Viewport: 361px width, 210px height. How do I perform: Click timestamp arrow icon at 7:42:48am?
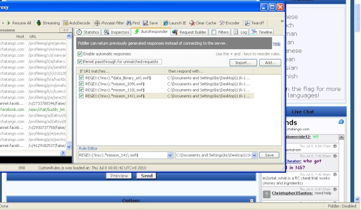click(335, 174)
